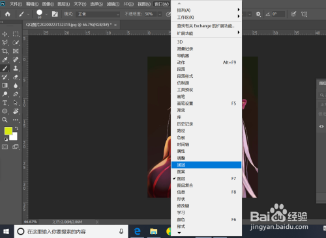Click the 66.67% zoom level field
Viewport: 326px width, 238px height.
[x=31, y=222]
